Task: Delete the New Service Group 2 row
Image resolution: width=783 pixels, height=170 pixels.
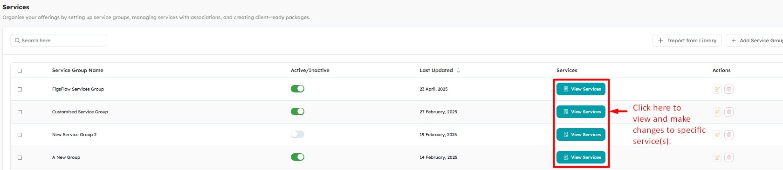Action: [x=729, y=135]
